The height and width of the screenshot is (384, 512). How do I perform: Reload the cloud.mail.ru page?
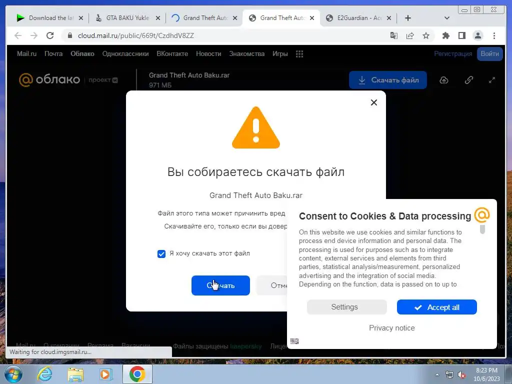tap(50, 35)
